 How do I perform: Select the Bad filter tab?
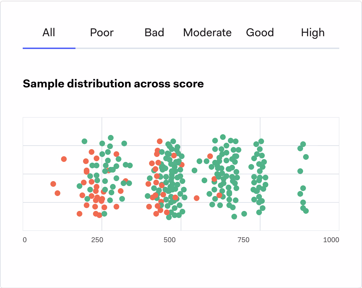coord(154,33)
